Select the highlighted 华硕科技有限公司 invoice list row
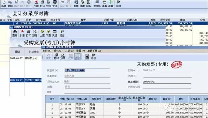 click(26, 80)
